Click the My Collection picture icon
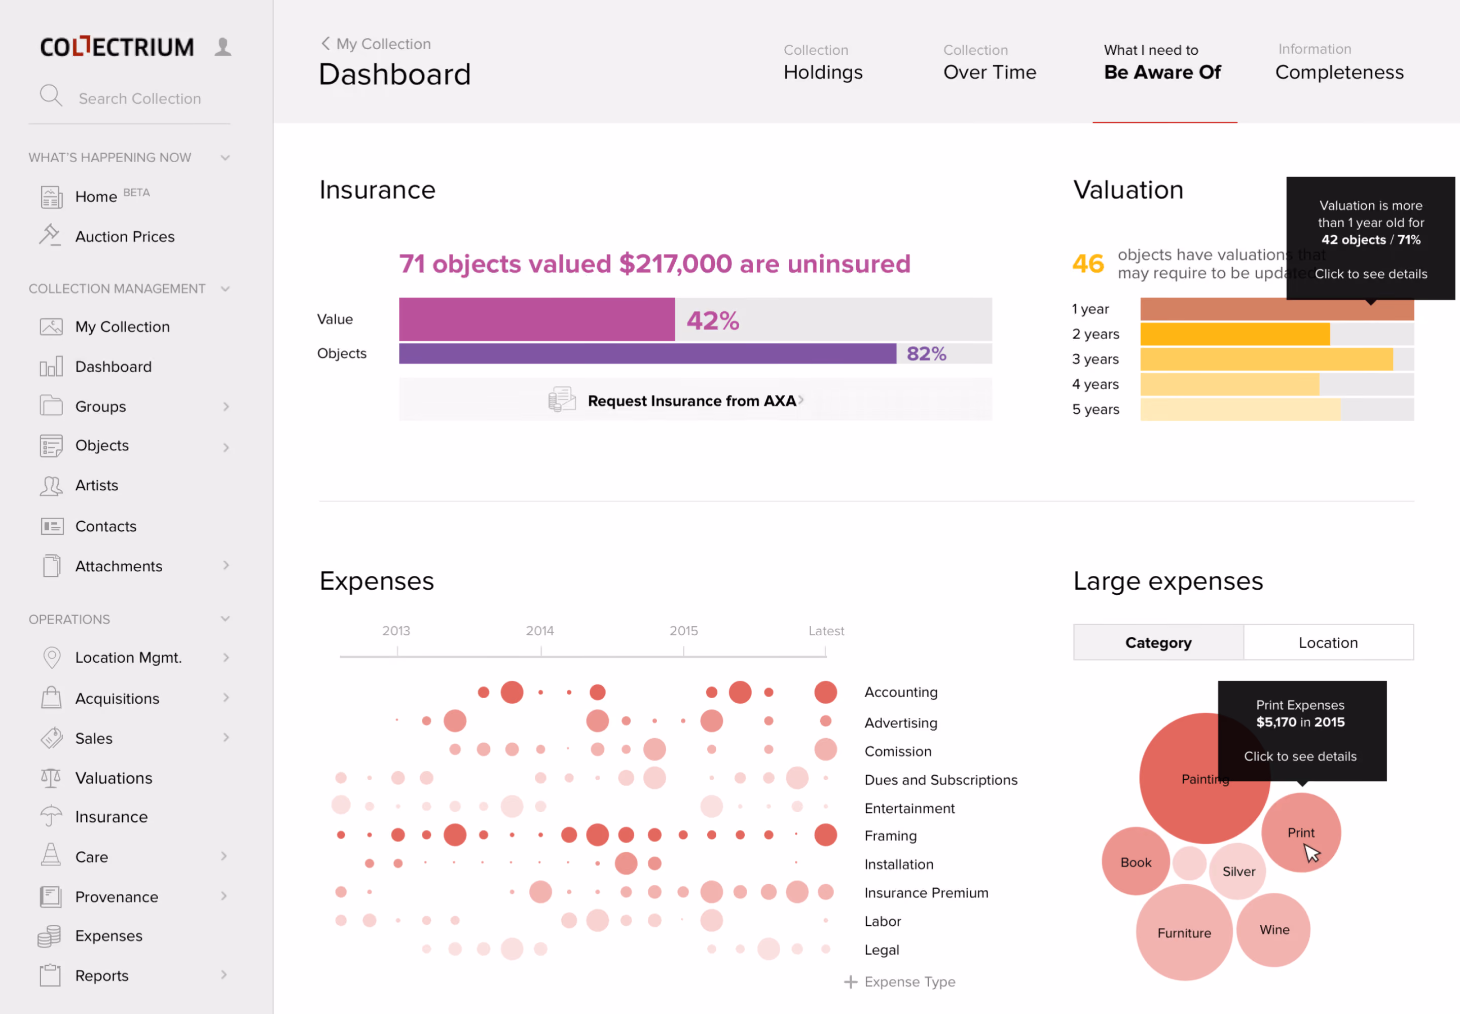 click(52, 327)
